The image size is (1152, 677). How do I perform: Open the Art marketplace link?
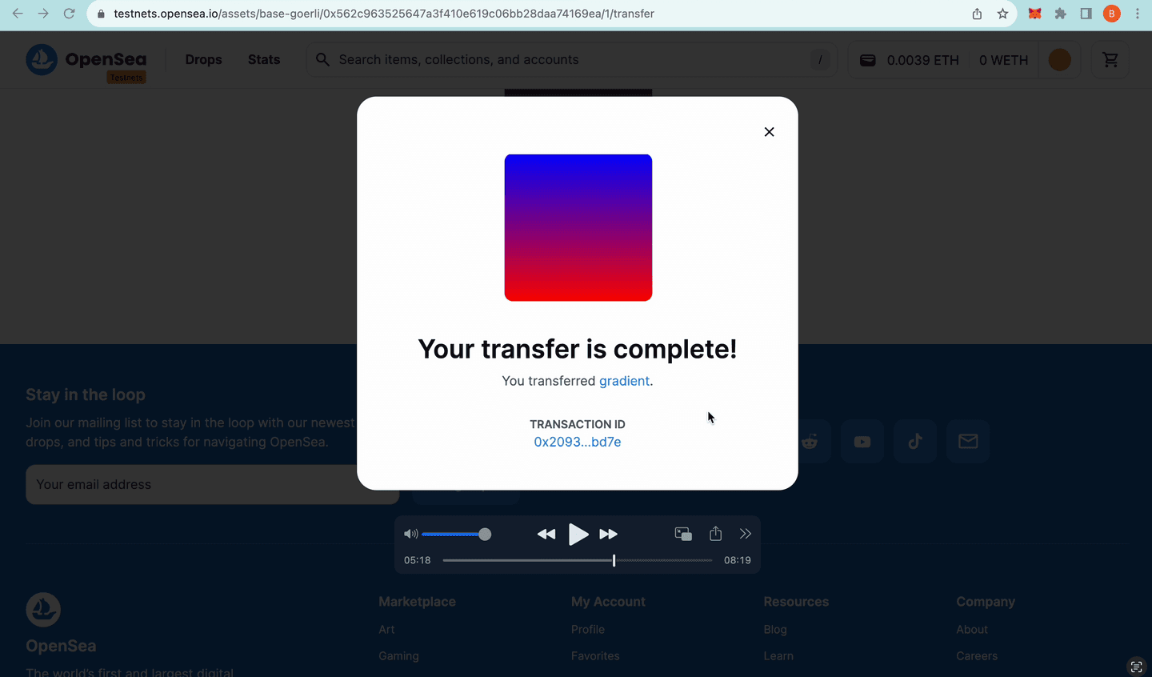(x=386, y=630)
